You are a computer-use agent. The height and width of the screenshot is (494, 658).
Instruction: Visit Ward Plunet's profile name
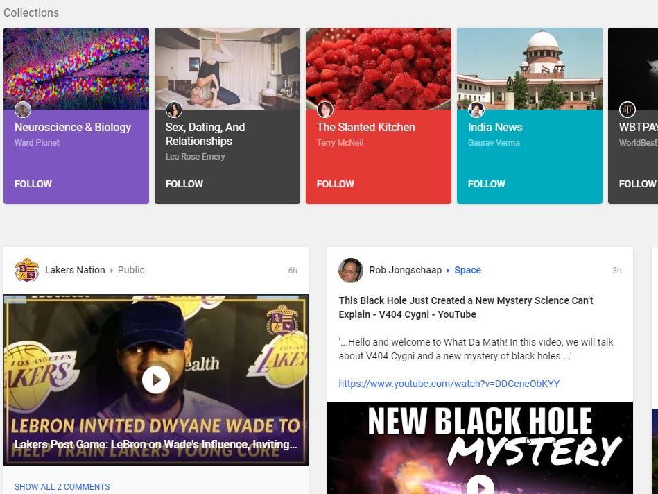click(37, 143)
